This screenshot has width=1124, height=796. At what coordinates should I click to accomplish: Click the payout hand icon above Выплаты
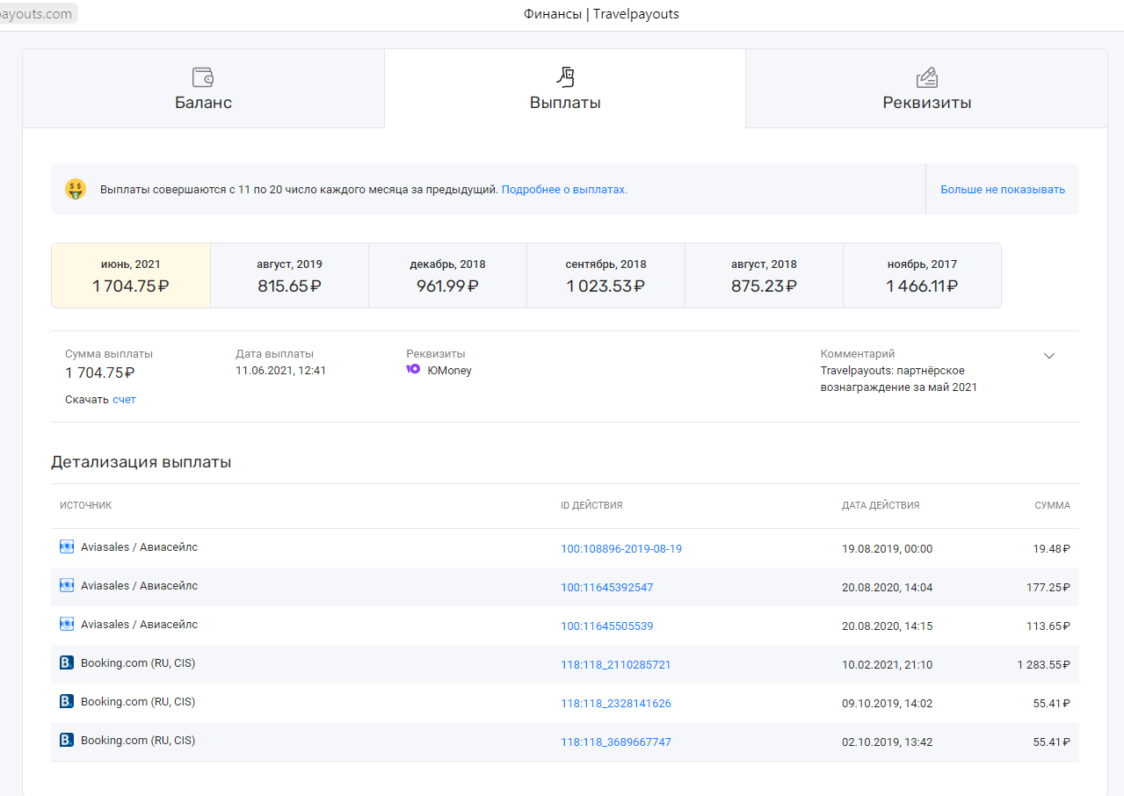click(x=565, y=77)
